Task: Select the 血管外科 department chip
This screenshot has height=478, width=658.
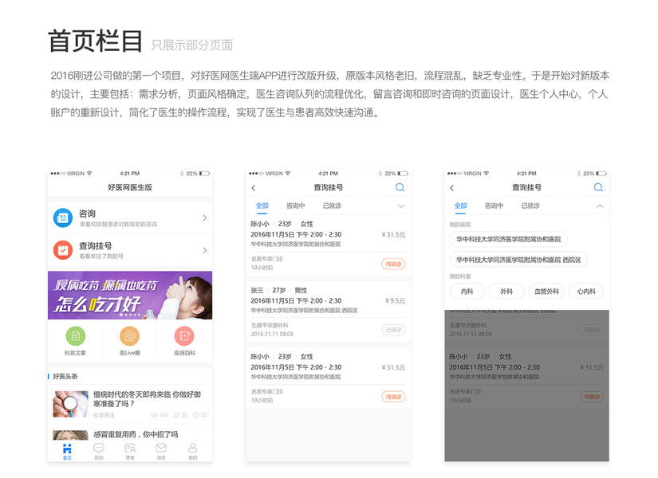Action: point(546,292)
